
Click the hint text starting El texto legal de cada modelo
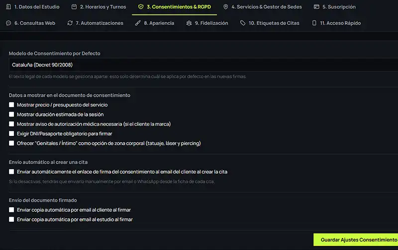pos(128,76)
